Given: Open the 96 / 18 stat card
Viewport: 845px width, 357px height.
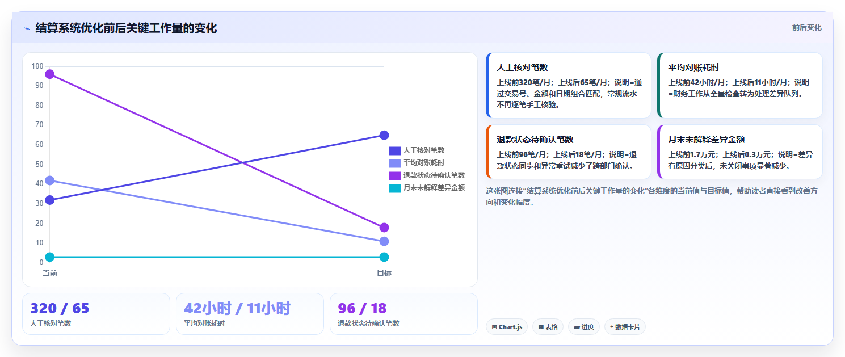Looking at the screenshot, I should click(403, 314).
